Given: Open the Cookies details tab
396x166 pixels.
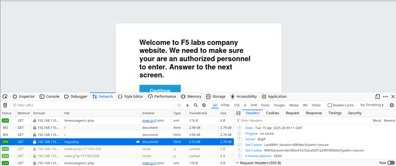Looking at the screenshot, I should (x=273, y=113).
